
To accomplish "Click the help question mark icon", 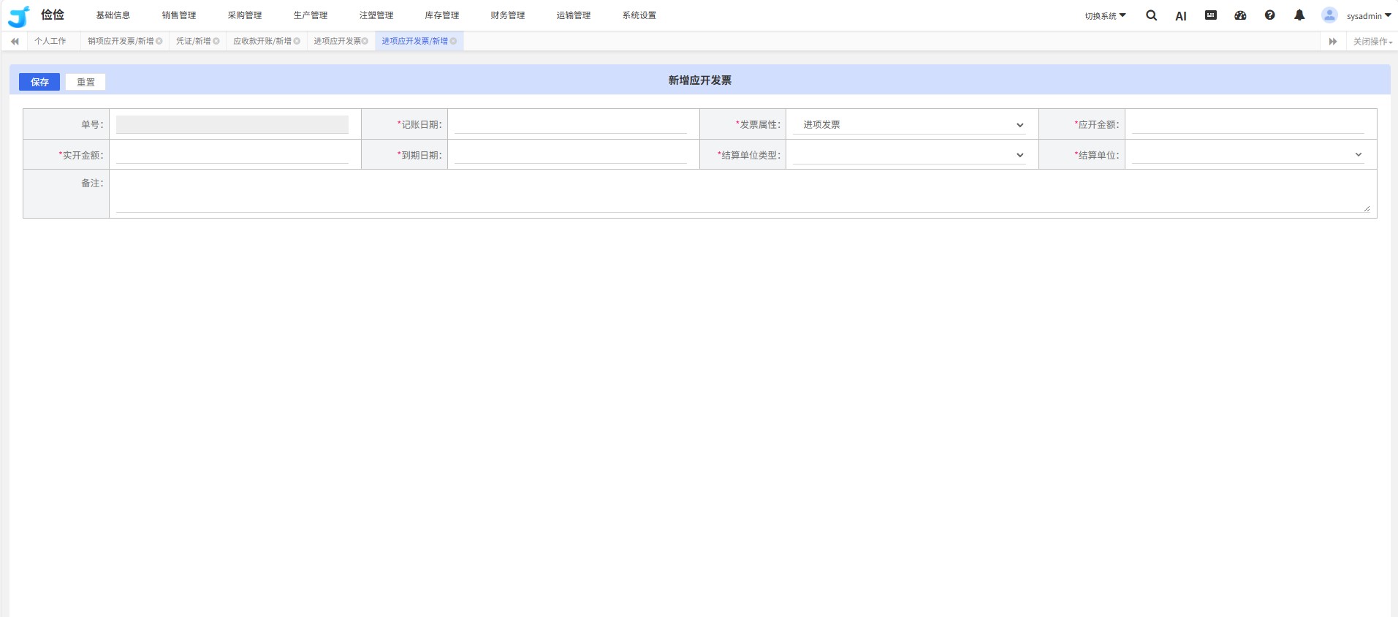I will [x=1269, y=15].
